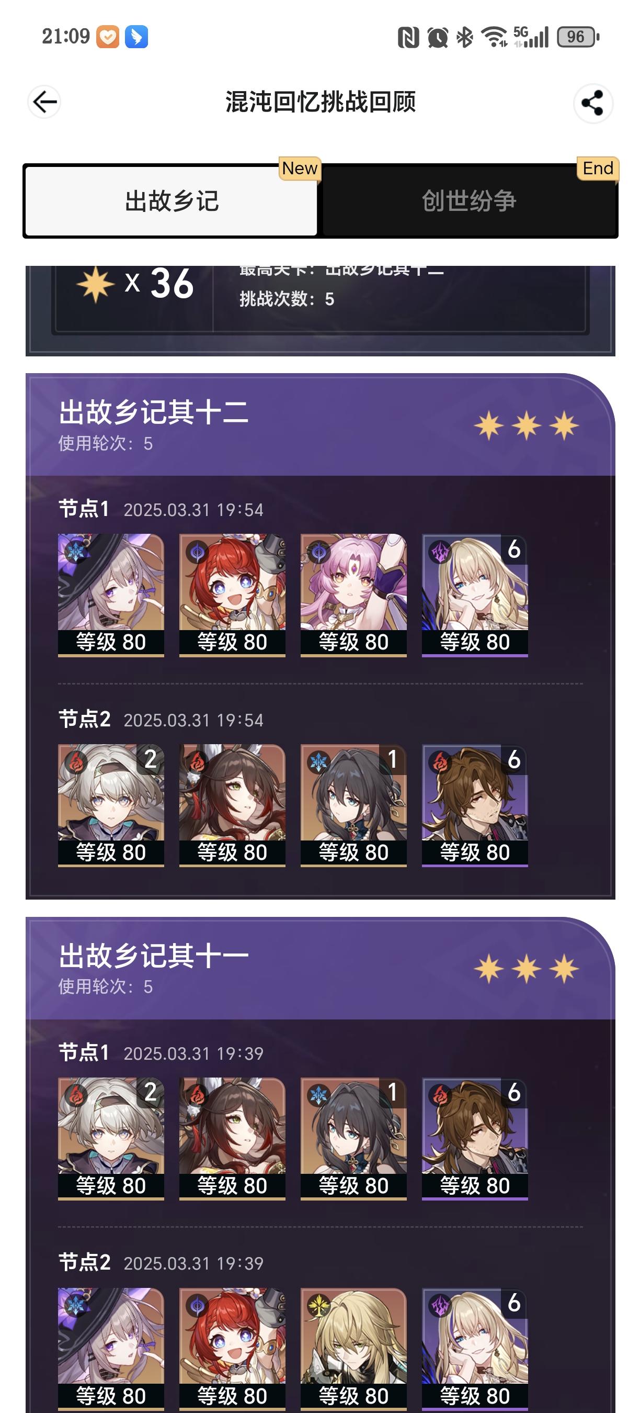Select silver-haired eidolon 2 character in 其十二 node 2
This screenshot has height=1413, width=640.
click(x=111, y=805)
